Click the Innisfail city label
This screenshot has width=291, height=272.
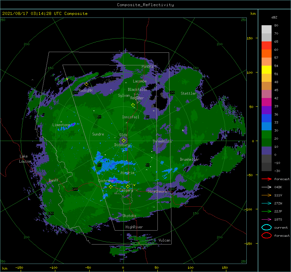tap(131, 117)
